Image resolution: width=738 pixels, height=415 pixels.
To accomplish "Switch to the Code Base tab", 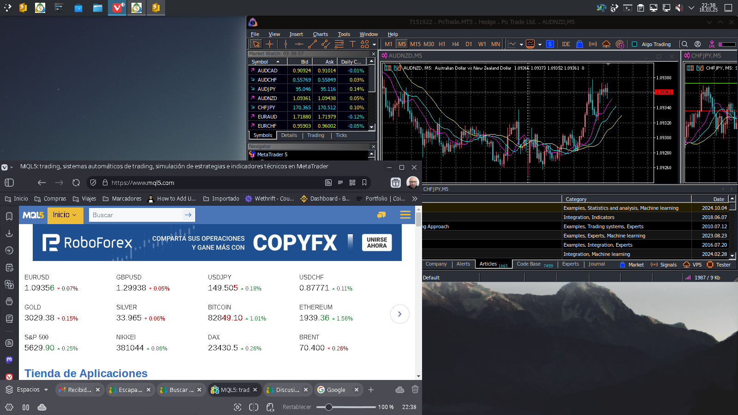I will [535, 264].
